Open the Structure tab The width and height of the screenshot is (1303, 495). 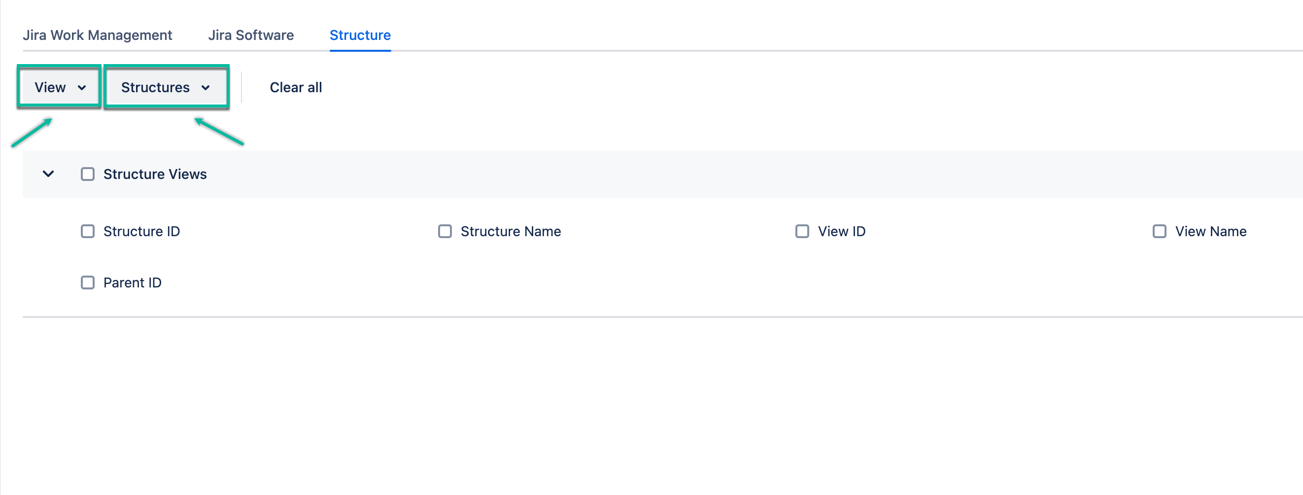coord(360,35)
